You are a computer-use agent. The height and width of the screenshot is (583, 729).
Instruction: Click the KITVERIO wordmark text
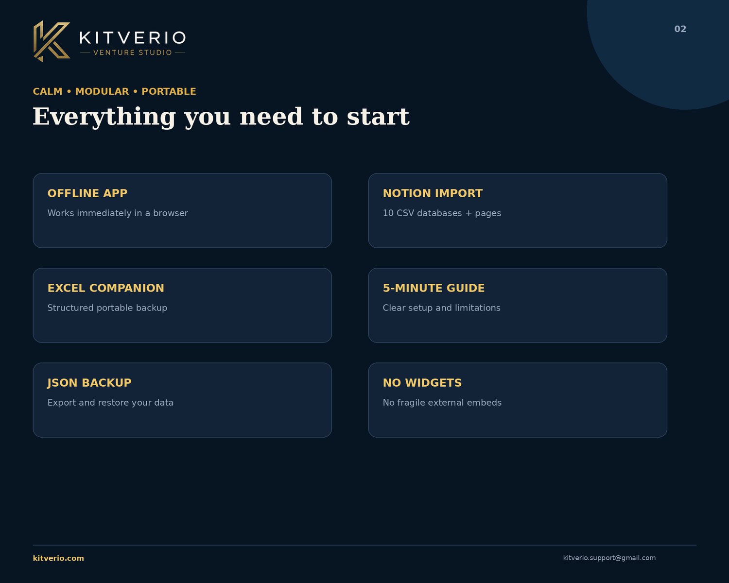132,37
